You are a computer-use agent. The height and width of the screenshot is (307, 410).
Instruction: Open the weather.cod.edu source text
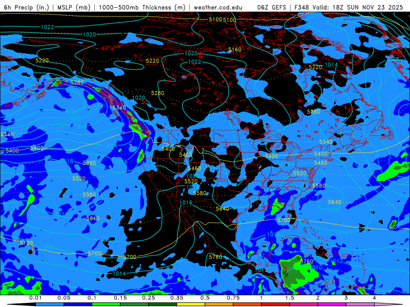click(x=218, y=7)
